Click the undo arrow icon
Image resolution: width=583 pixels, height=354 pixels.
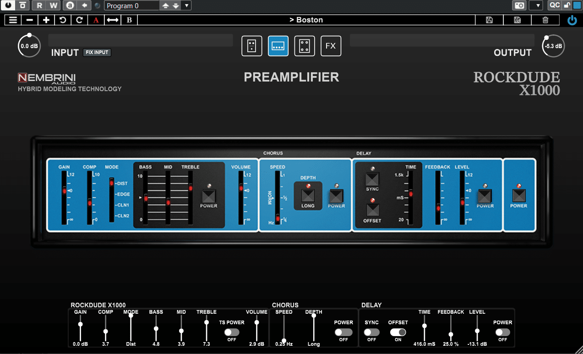tap(63, 20)
